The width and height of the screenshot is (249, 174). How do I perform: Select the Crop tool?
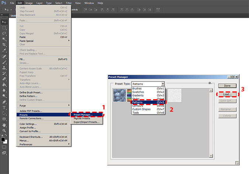[4, 45]
